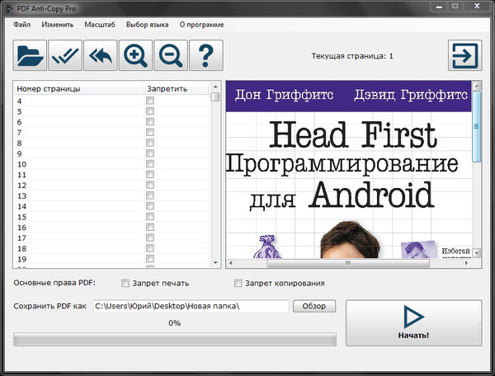Open the Изменить menu

[x=57, y=25]
